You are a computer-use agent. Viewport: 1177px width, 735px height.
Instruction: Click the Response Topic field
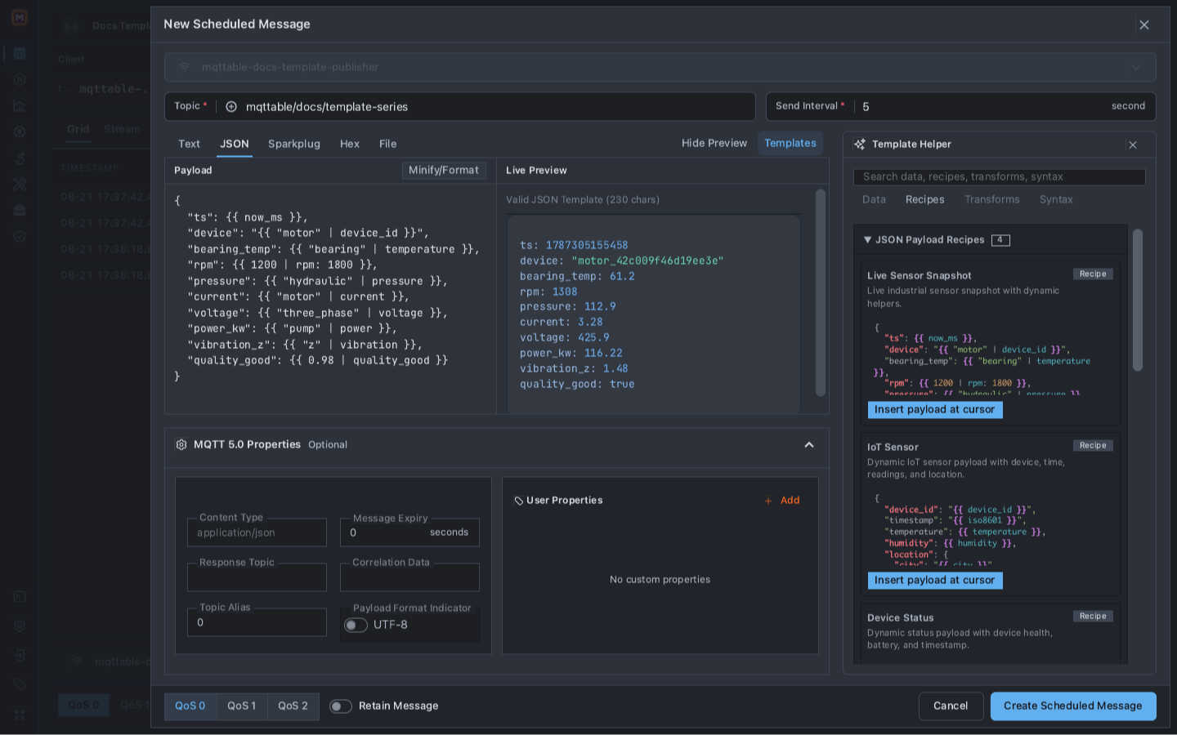click(x=257, y=577)
